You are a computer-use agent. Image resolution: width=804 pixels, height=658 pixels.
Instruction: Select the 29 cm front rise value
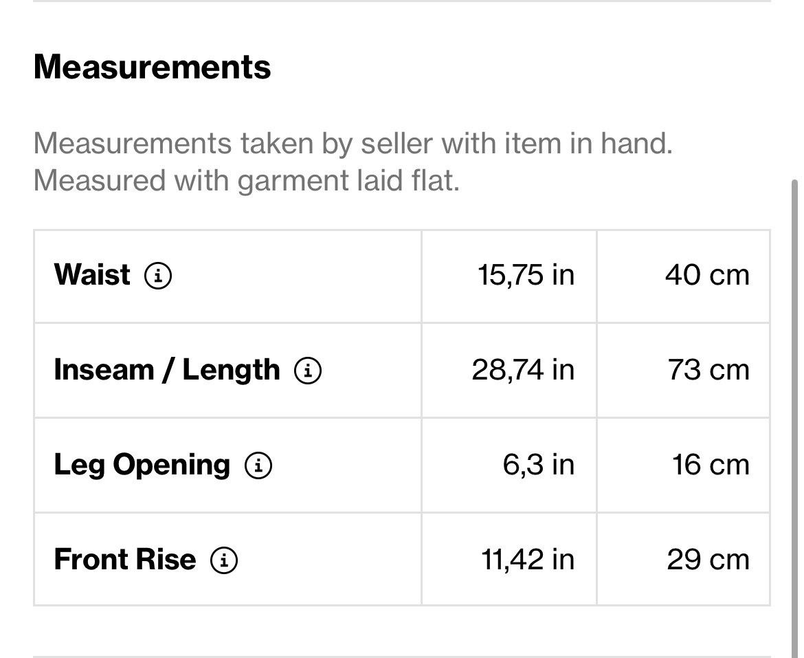click(708, 559)
